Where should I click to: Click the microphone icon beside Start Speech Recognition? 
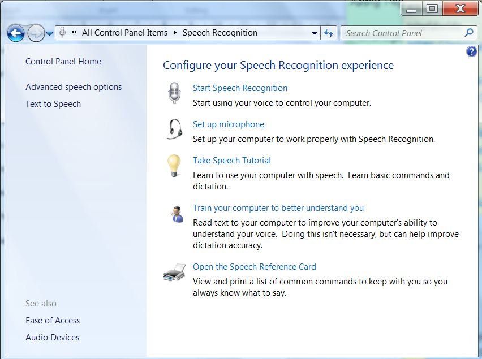pos(173,92)
